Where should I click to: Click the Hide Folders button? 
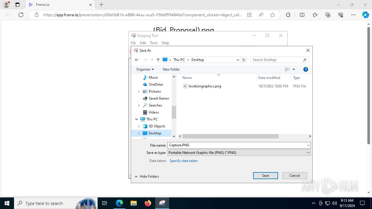click(x=147, y=176)
